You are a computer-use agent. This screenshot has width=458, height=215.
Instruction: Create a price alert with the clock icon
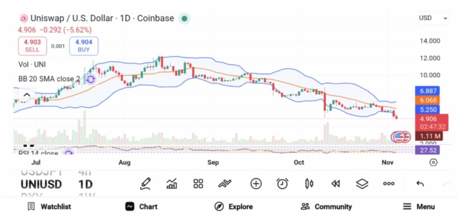(282, 183)
